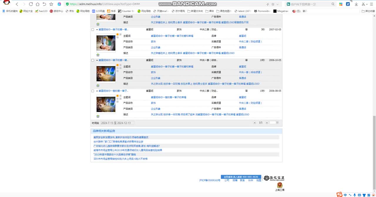Open 游戏中心 bookmark
The image size is (376, 197).
(56, 11)
